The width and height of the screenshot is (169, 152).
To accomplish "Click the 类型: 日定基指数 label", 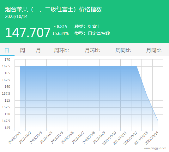I will tap(92, 33).
